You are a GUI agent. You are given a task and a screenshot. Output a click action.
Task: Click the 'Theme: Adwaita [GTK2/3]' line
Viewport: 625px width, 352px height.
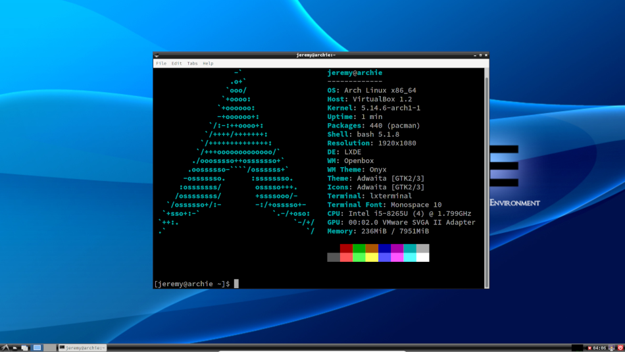coord(376,178)
